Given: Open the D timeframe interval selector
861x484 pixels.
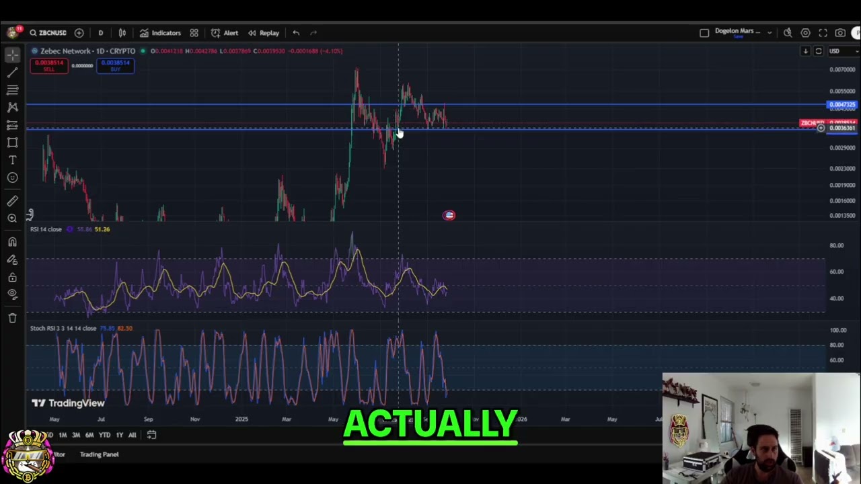Looking at the screenshot, I should pos(101,33).
